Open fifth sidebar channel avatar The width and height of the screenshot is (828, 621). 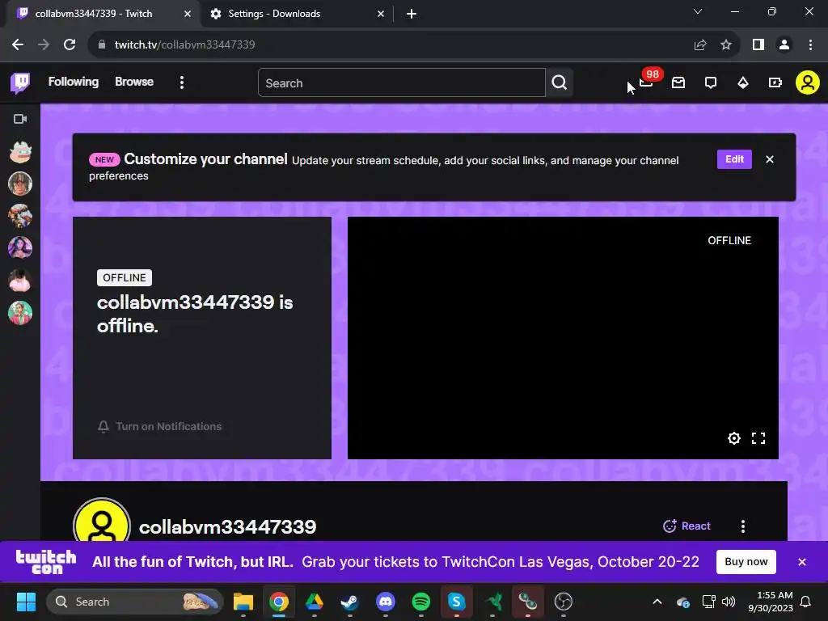(x=20, y=281)
